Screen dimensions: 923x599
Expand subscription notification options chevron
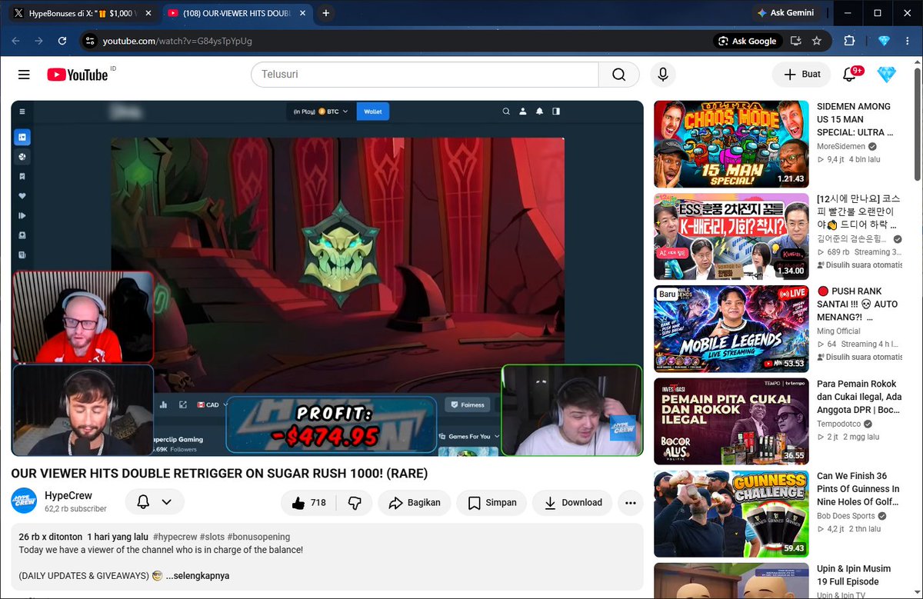[167, 503]
